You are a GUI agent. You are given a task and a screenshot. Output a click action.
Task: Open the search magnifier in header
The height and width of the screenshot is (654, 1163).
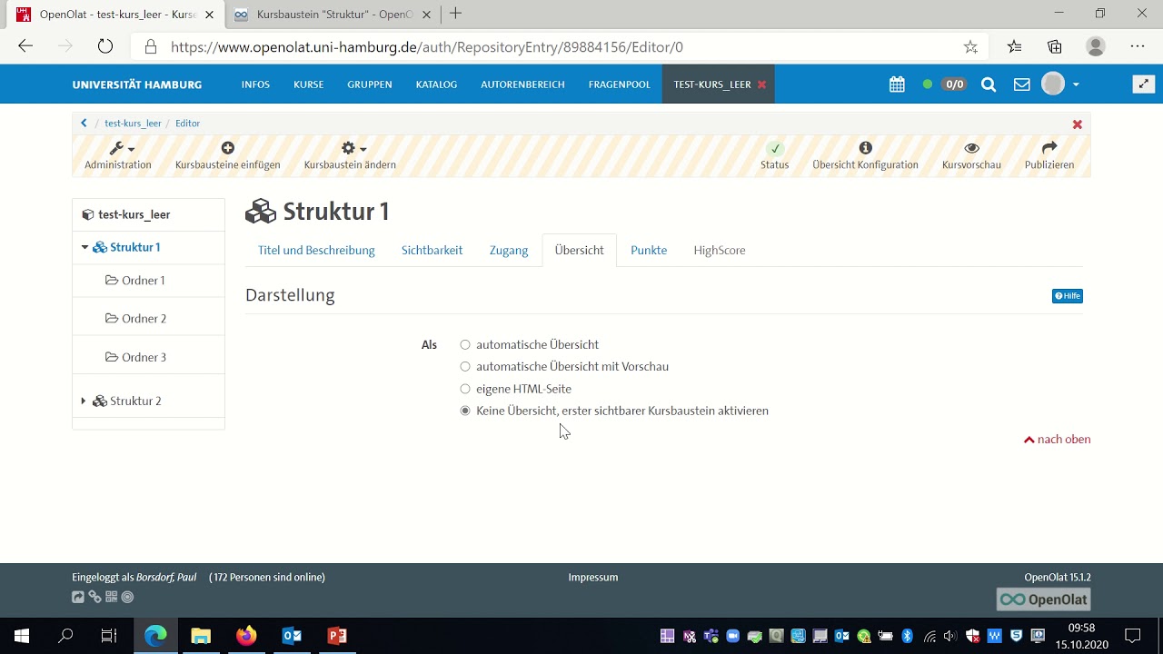(x=989, y=84)
